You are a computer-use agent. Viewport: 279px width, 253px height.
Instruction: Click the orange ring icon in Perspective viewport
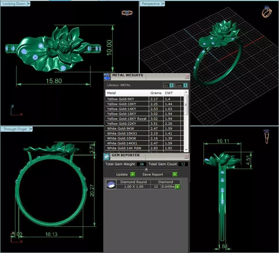[x=267, y=12]
